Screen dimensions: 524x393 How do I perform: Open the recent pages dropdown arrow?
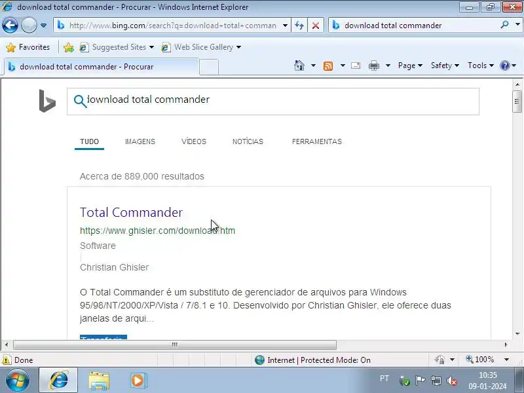pyautogui.click(x=43, y=26)
